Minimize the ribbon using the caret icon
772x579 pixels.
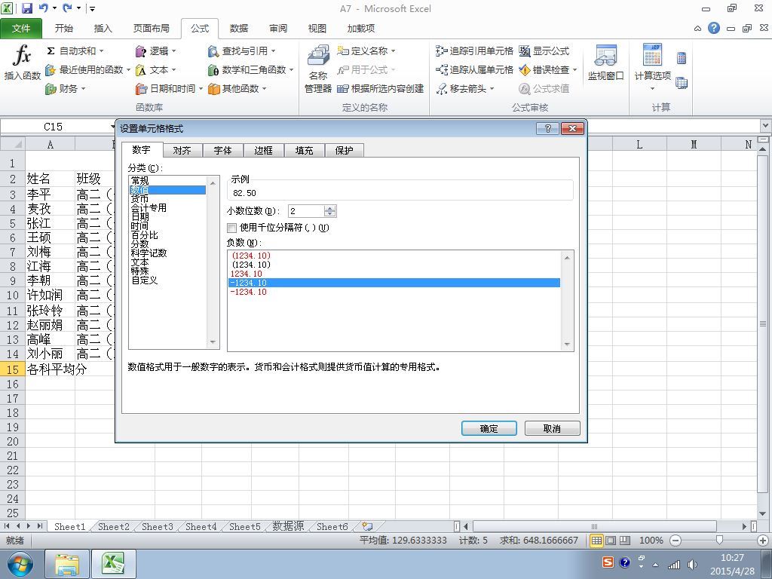point(697,29)
